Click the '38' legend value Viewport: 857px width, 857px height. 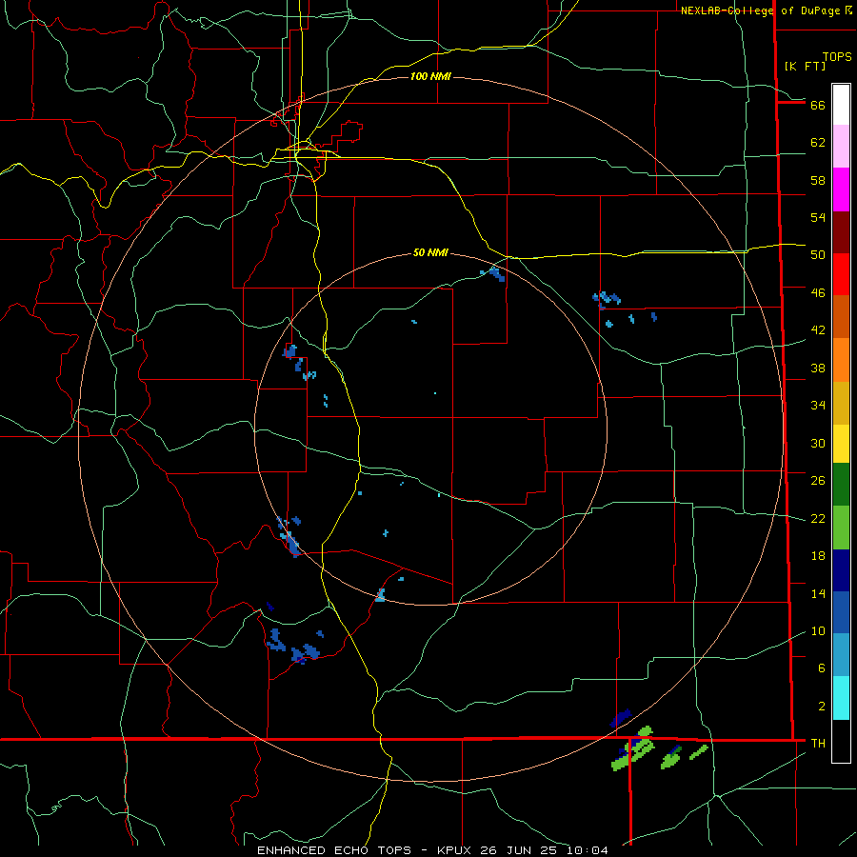(x=818, y=368)
